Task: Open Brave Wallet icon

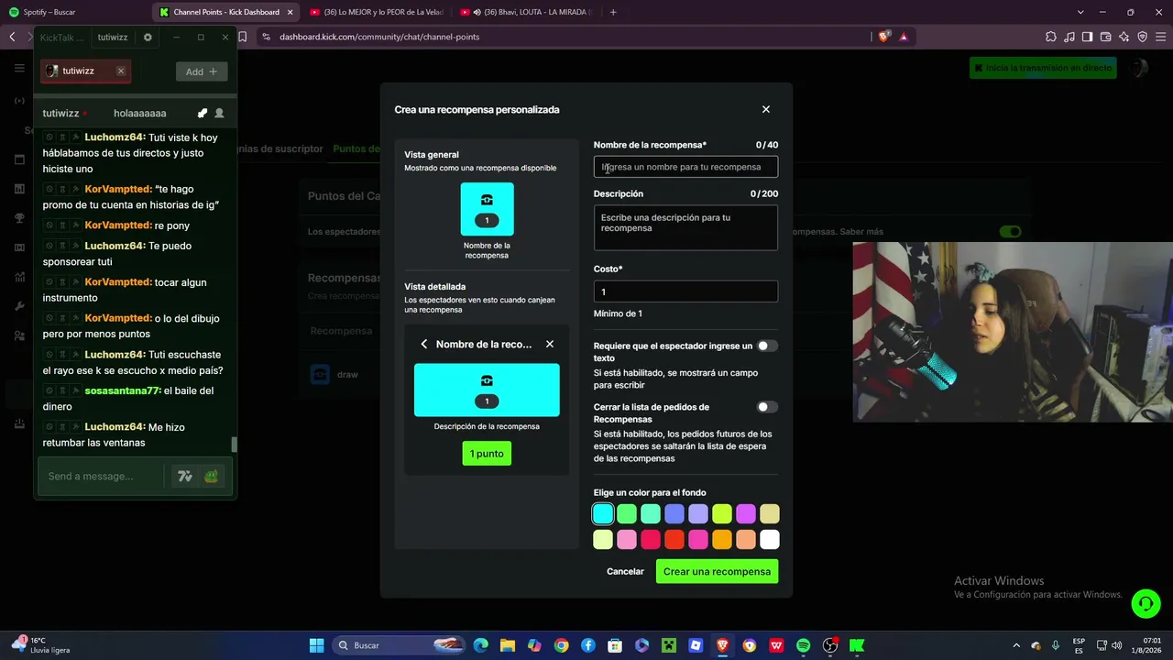Action: click(1105, 37)
